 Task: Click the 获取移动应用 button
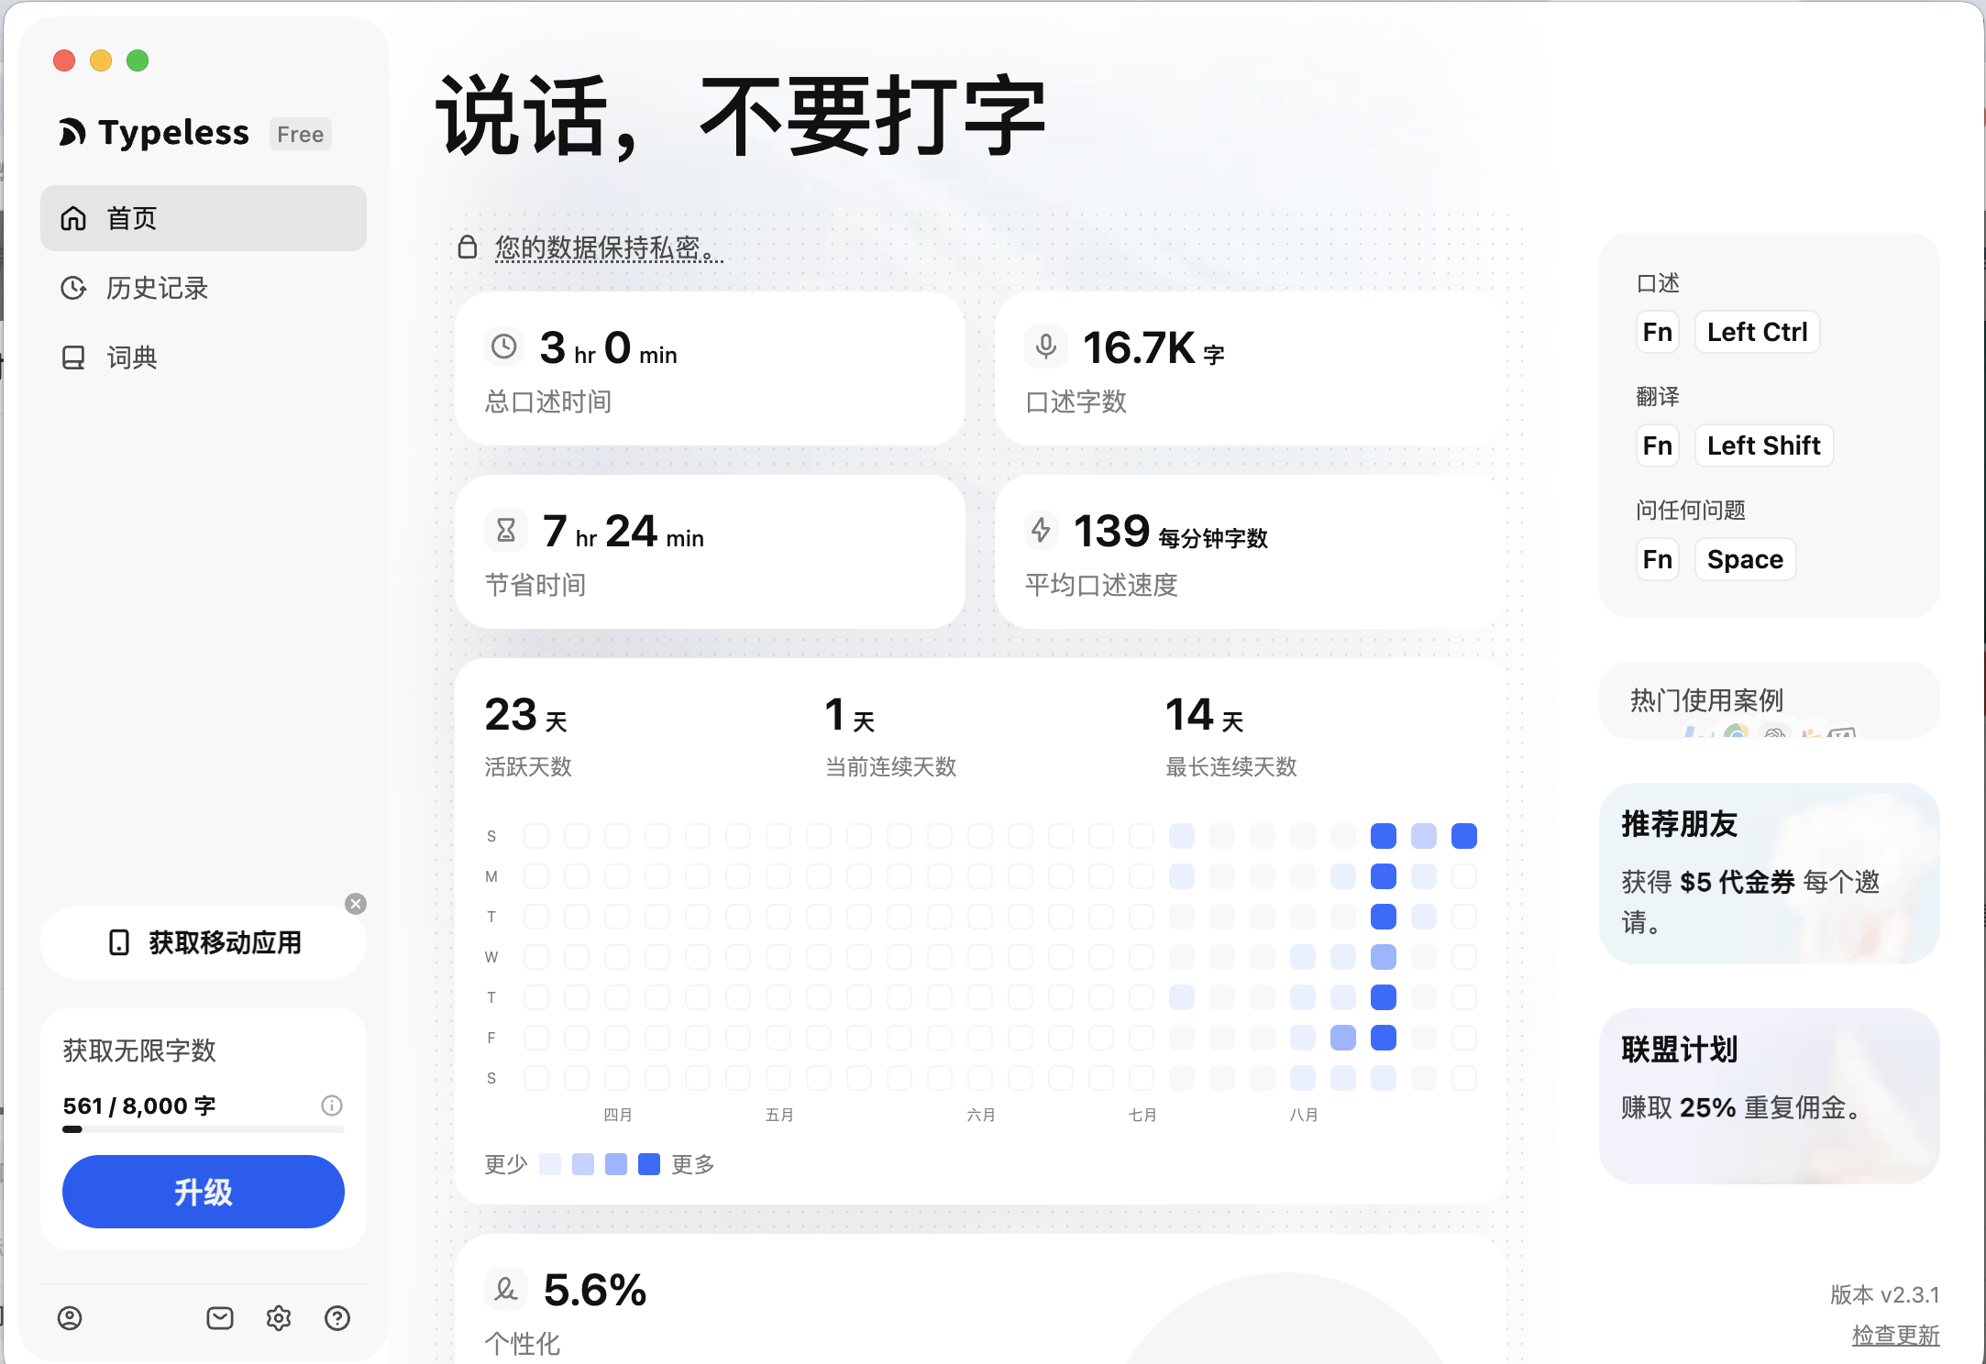point(204,942)
